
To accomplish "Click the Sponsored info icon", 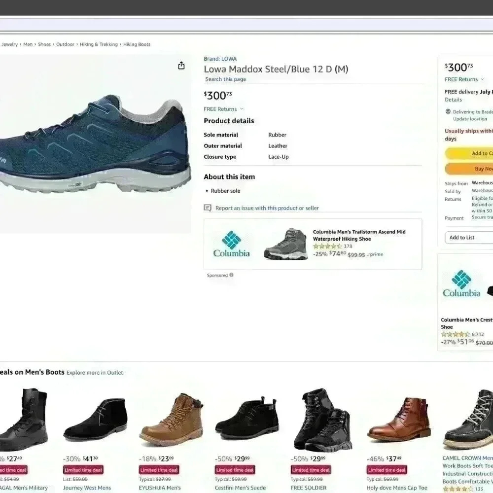I will coord(231,275).
